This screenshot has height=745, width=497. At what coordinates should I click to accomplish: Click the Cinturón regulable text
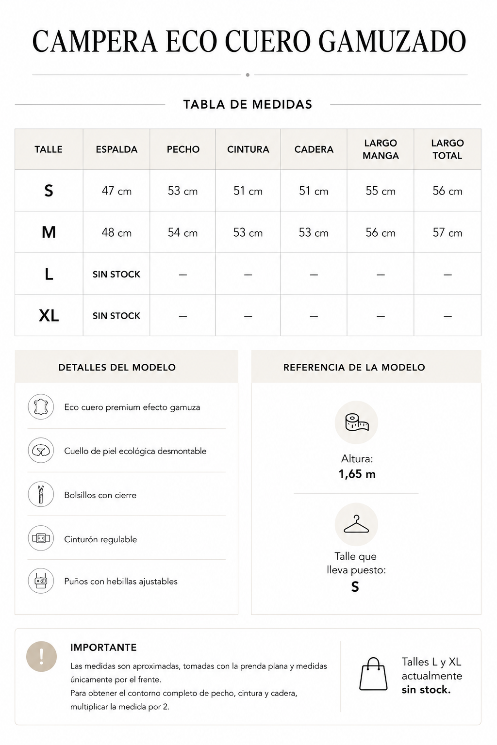coord(100,539)
